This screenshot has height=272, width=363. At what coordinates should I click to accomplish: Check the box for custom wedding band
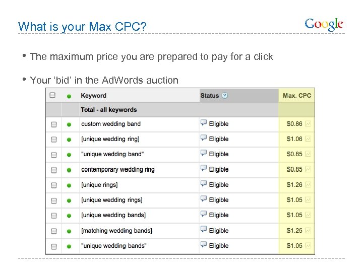click(x=53, y=124)
